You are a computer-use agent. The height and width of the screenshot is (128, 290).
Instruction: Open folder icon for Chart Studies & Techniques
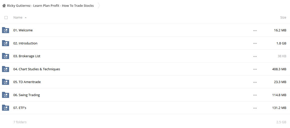pos(6,69)
